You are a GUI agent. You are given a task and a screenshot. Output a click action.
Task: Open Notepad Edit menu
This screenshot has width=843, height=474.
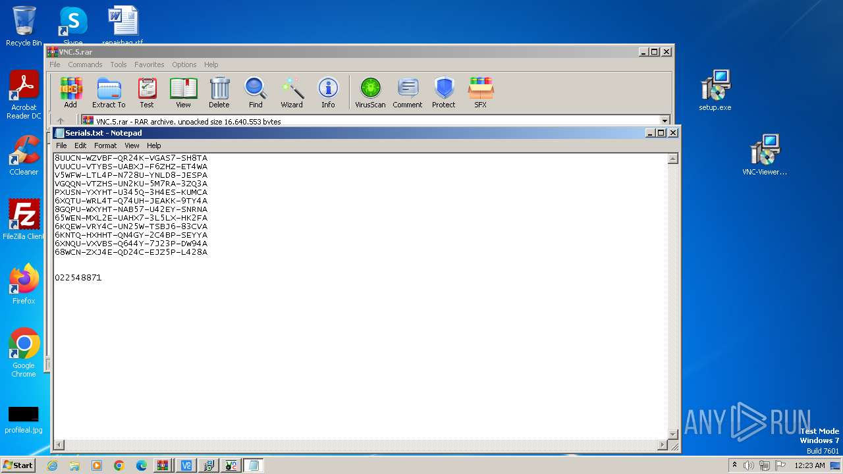tap(80, 145)
